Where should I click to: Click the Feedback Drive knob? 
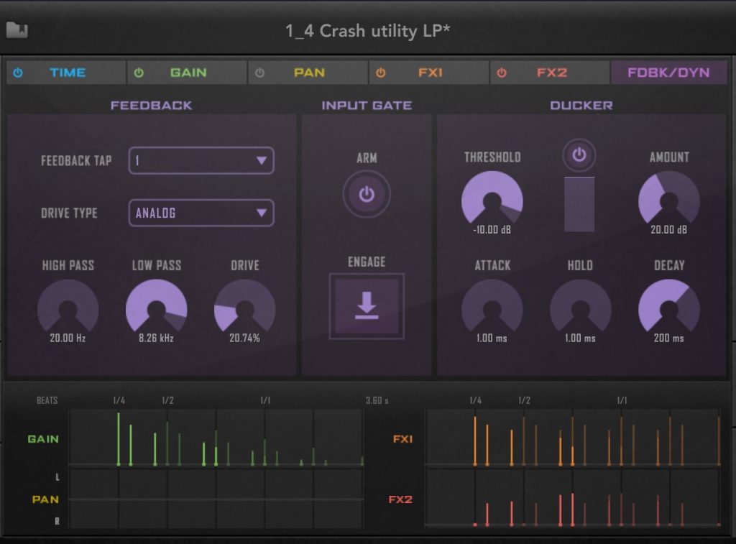point(245,309)
